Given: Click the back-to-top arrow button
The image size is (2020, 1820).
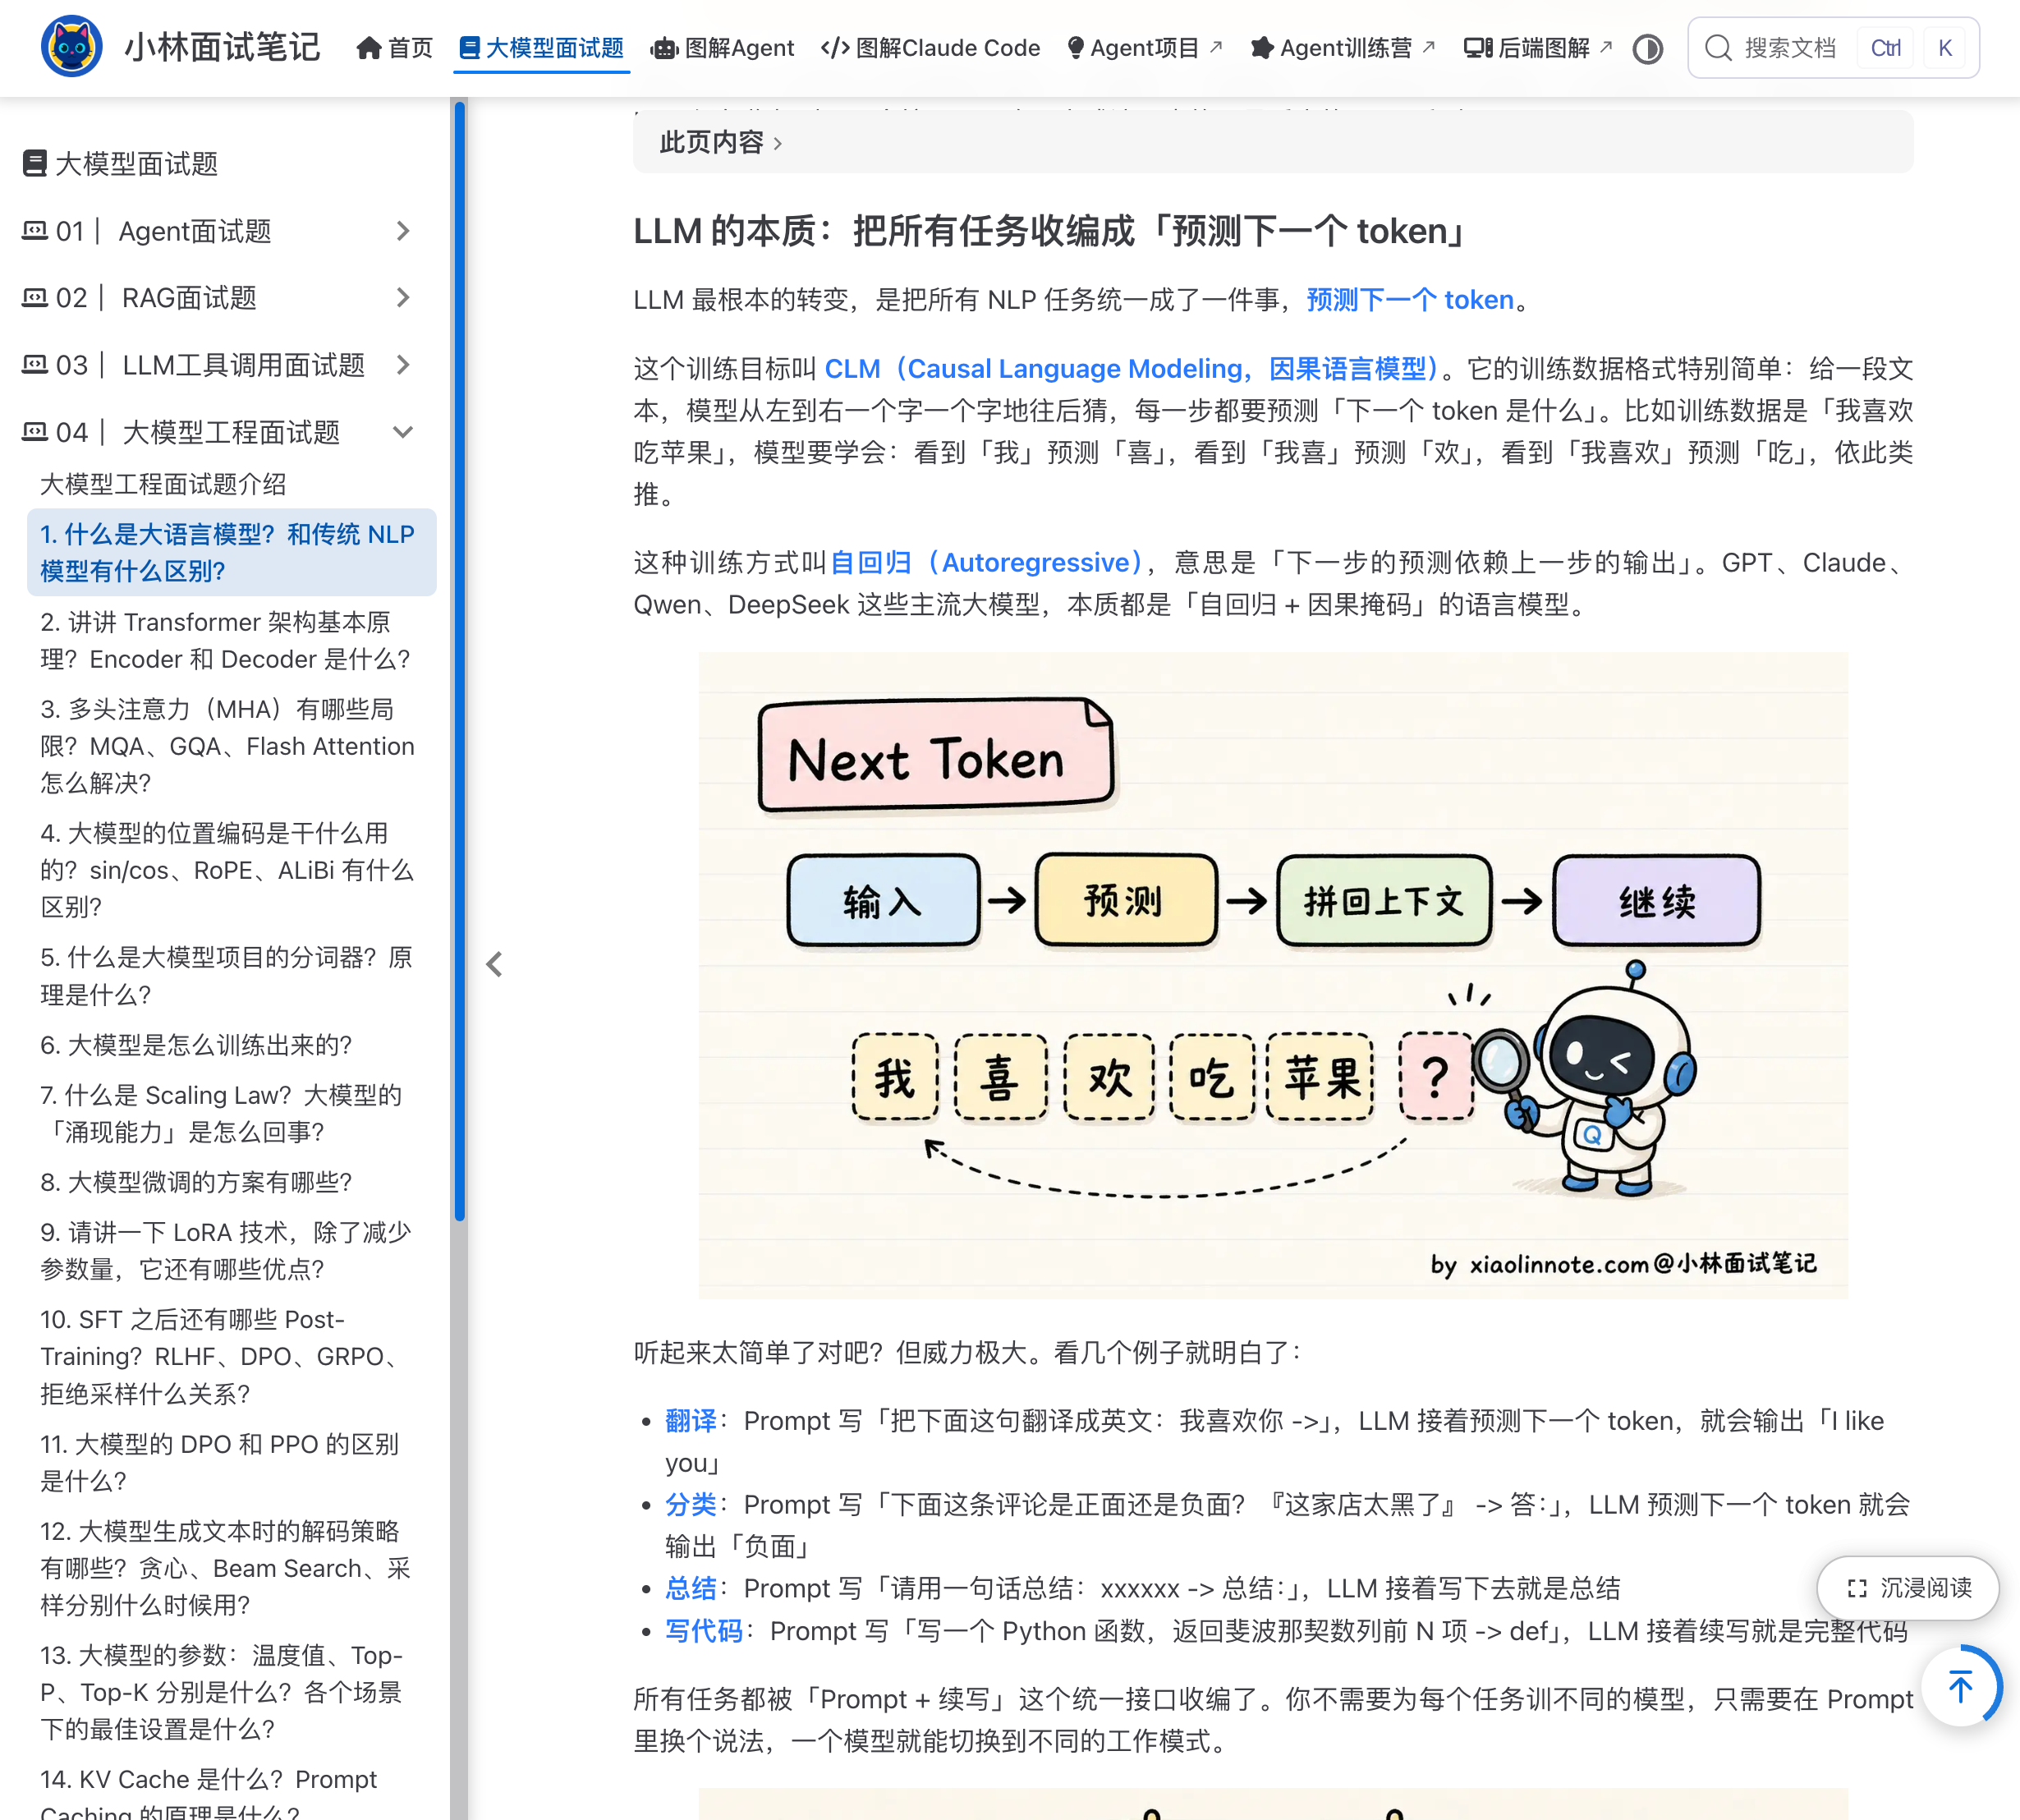Looking at the screenshot, I should [1961, 1687].
